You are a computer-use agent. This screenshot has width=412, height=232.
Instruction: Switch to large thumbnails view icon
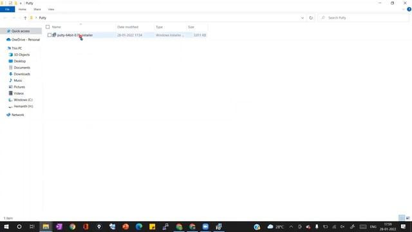pos(407,218)
